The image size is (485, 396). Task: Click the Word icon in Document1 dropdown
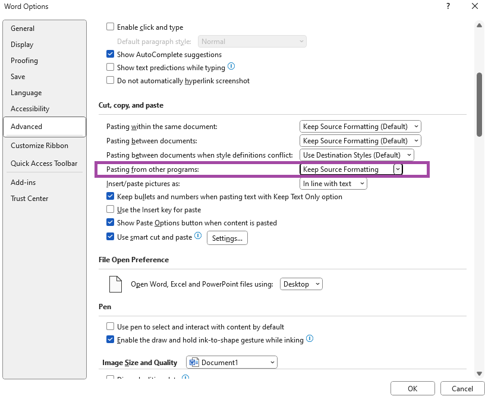194,362
